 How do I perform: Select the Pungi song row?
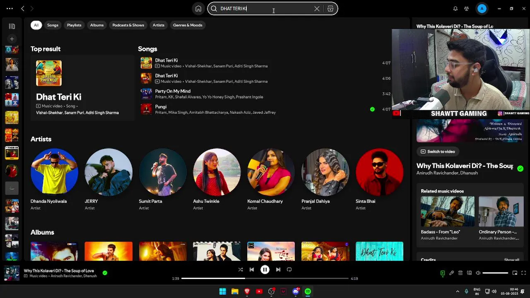(x=265, y=109)
